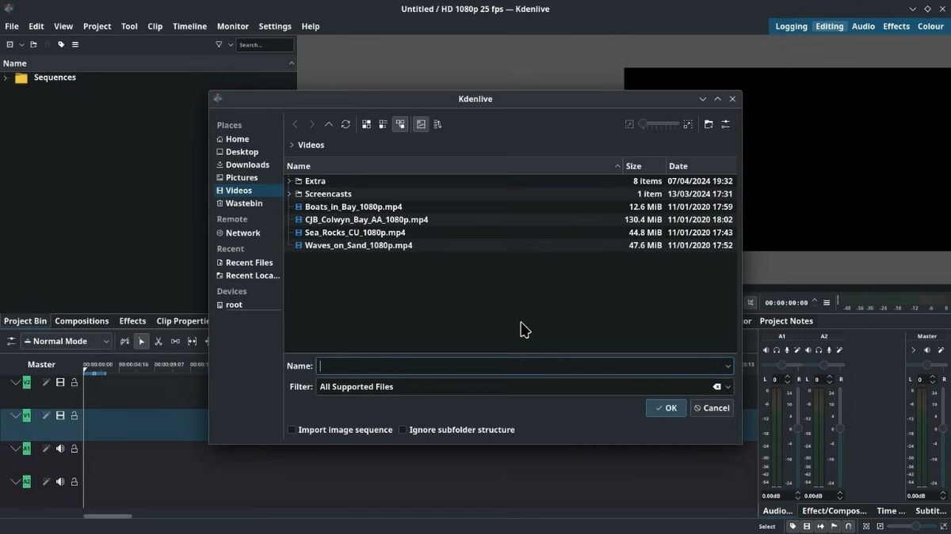This screenshot has width=951, height=534.
Task: Expand the Extra folder
Action: click(x=289, y=181)
